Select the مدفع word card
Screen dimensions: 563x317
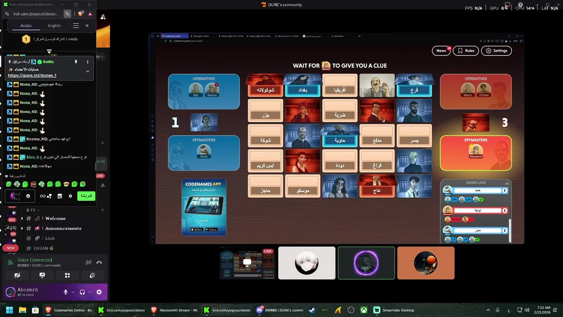377,136
